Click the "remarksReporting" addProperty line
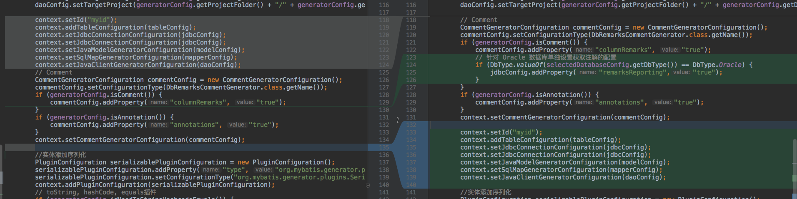This screenshot has width=797, height=199. [x=606, y=72]
